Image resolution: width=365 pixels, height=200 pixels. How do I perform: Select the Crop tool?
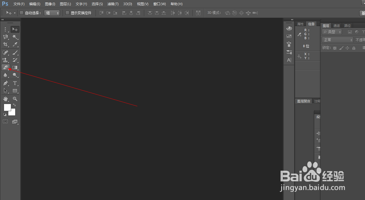click(5, 44)
